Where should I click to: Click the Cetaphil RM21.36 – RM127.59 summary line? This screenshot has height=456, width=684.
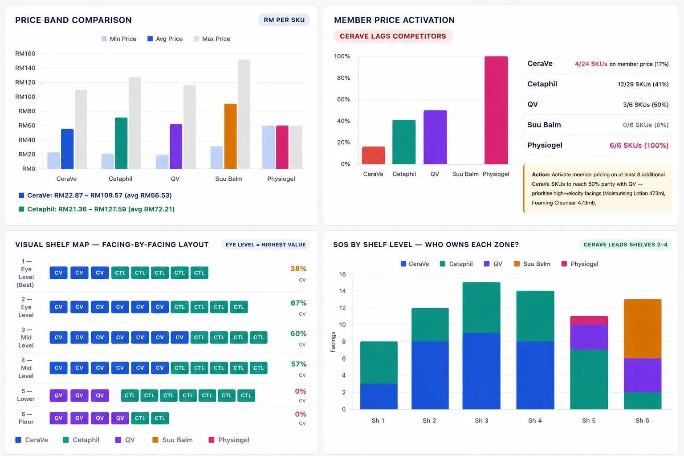[x=97, y=209]
